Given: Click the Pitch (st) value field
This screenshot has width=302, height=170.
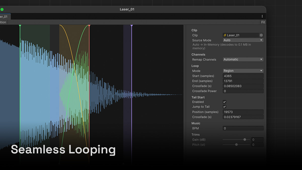Looking at the screenshot, I should point(257,145).
